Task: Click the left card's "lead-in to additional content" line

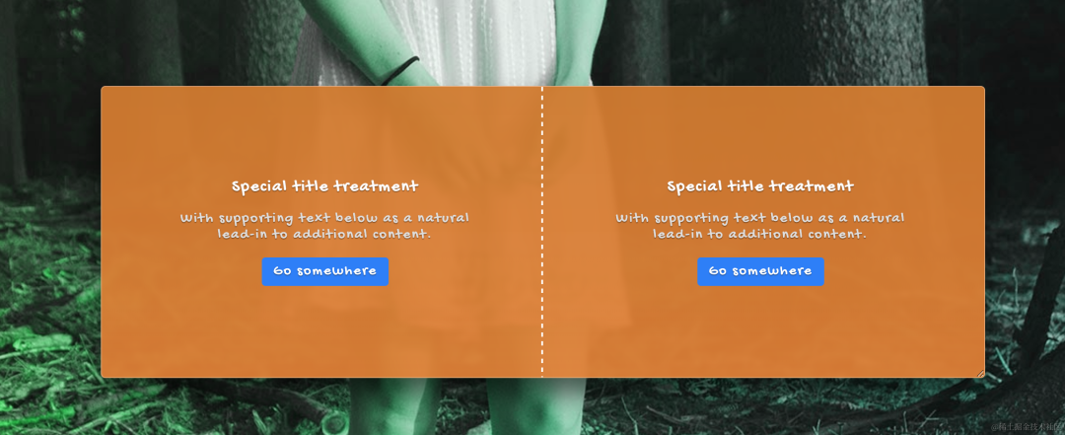Action: pos(324,234)
